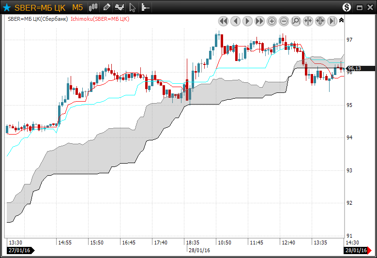
Task: Fast scroll chart backward with double-left arrow
Action: click(223, 21)
